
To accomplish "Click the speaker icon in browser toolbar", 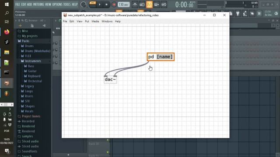I will coord(44,26).
